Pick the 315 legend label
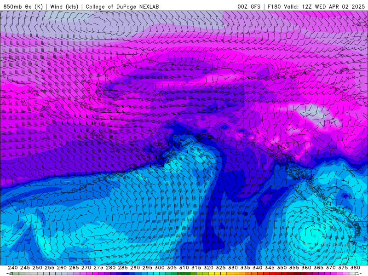This screenshot has width=368, height=276. point(196,268)
